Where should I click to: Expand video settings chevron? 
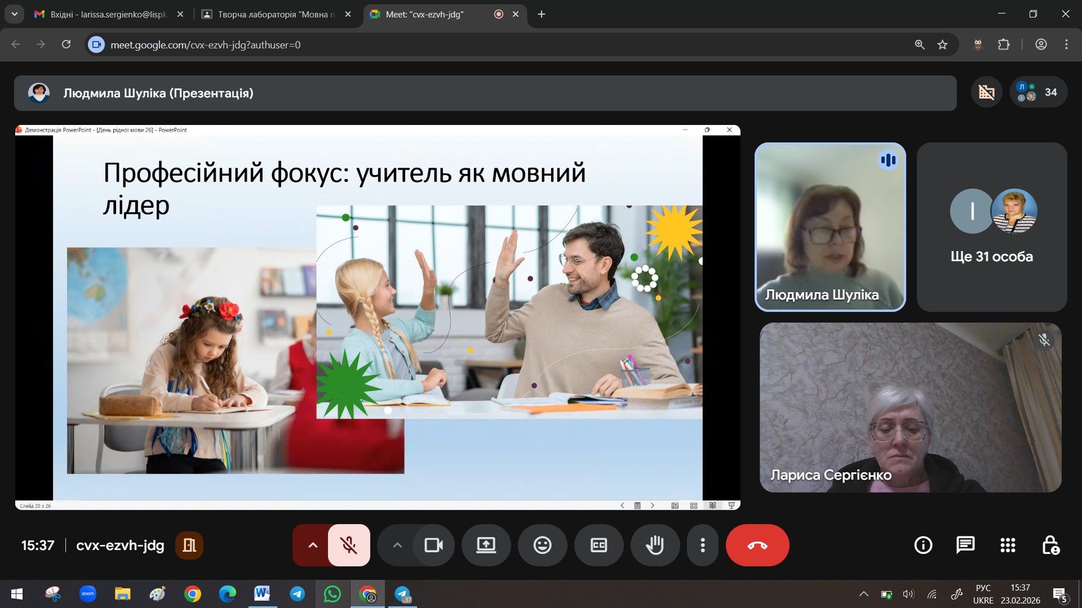point(397,545)
